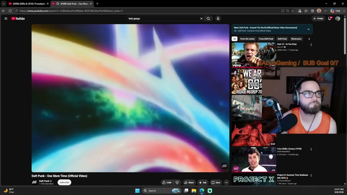Open the 2000's Decade Mashup thumbnail
The width and height of the screenshot is (347, 195).
coord(247,81)
